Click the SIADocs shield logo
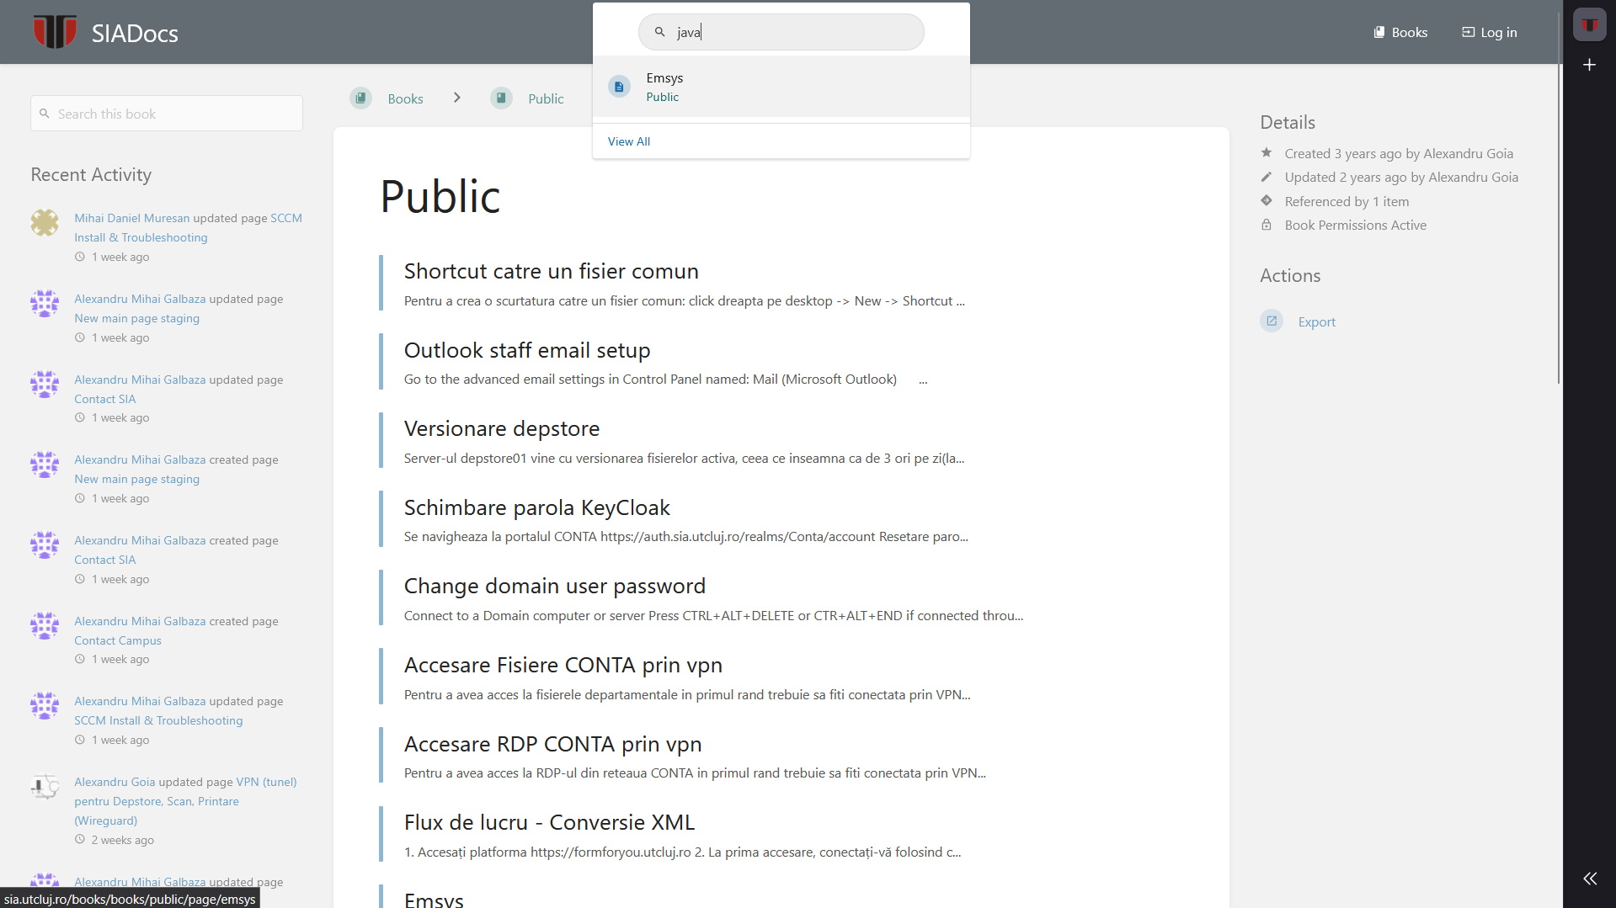The width and height of the screenshot is (1616, 908). (x=55, y=32)
